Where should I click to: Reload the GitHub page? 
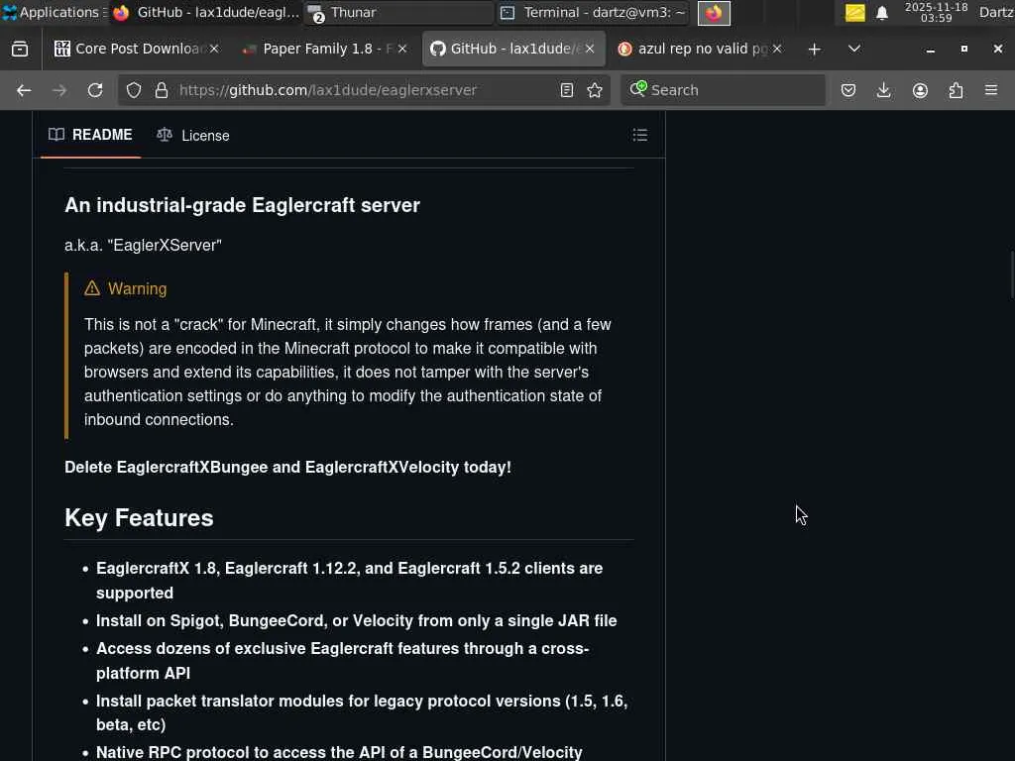(x=95, y=90)
